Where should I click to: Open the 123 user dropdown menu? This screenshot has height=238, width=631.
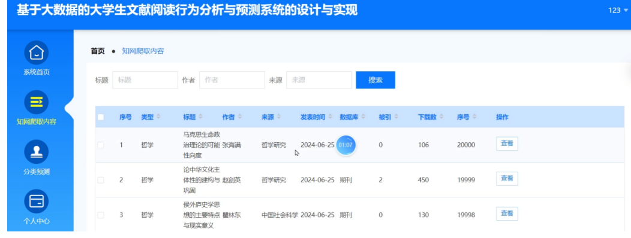tap(618, 11)
